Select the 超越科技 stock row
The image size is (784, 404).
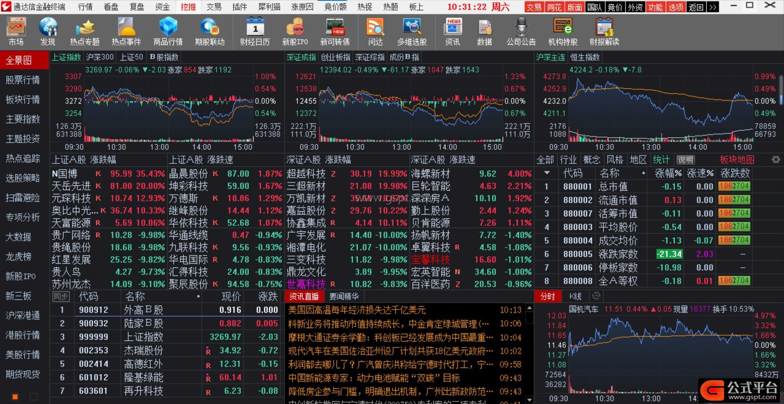[x=347, y=174]
